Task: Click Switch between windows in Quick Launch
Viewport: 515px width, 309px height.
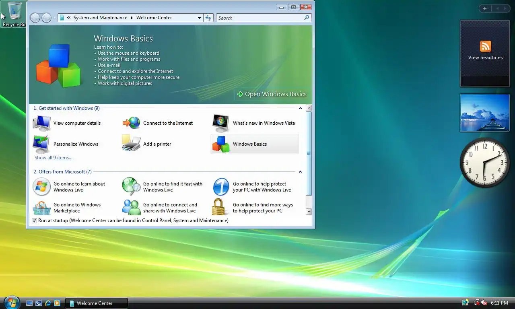Action: [39, 303]
